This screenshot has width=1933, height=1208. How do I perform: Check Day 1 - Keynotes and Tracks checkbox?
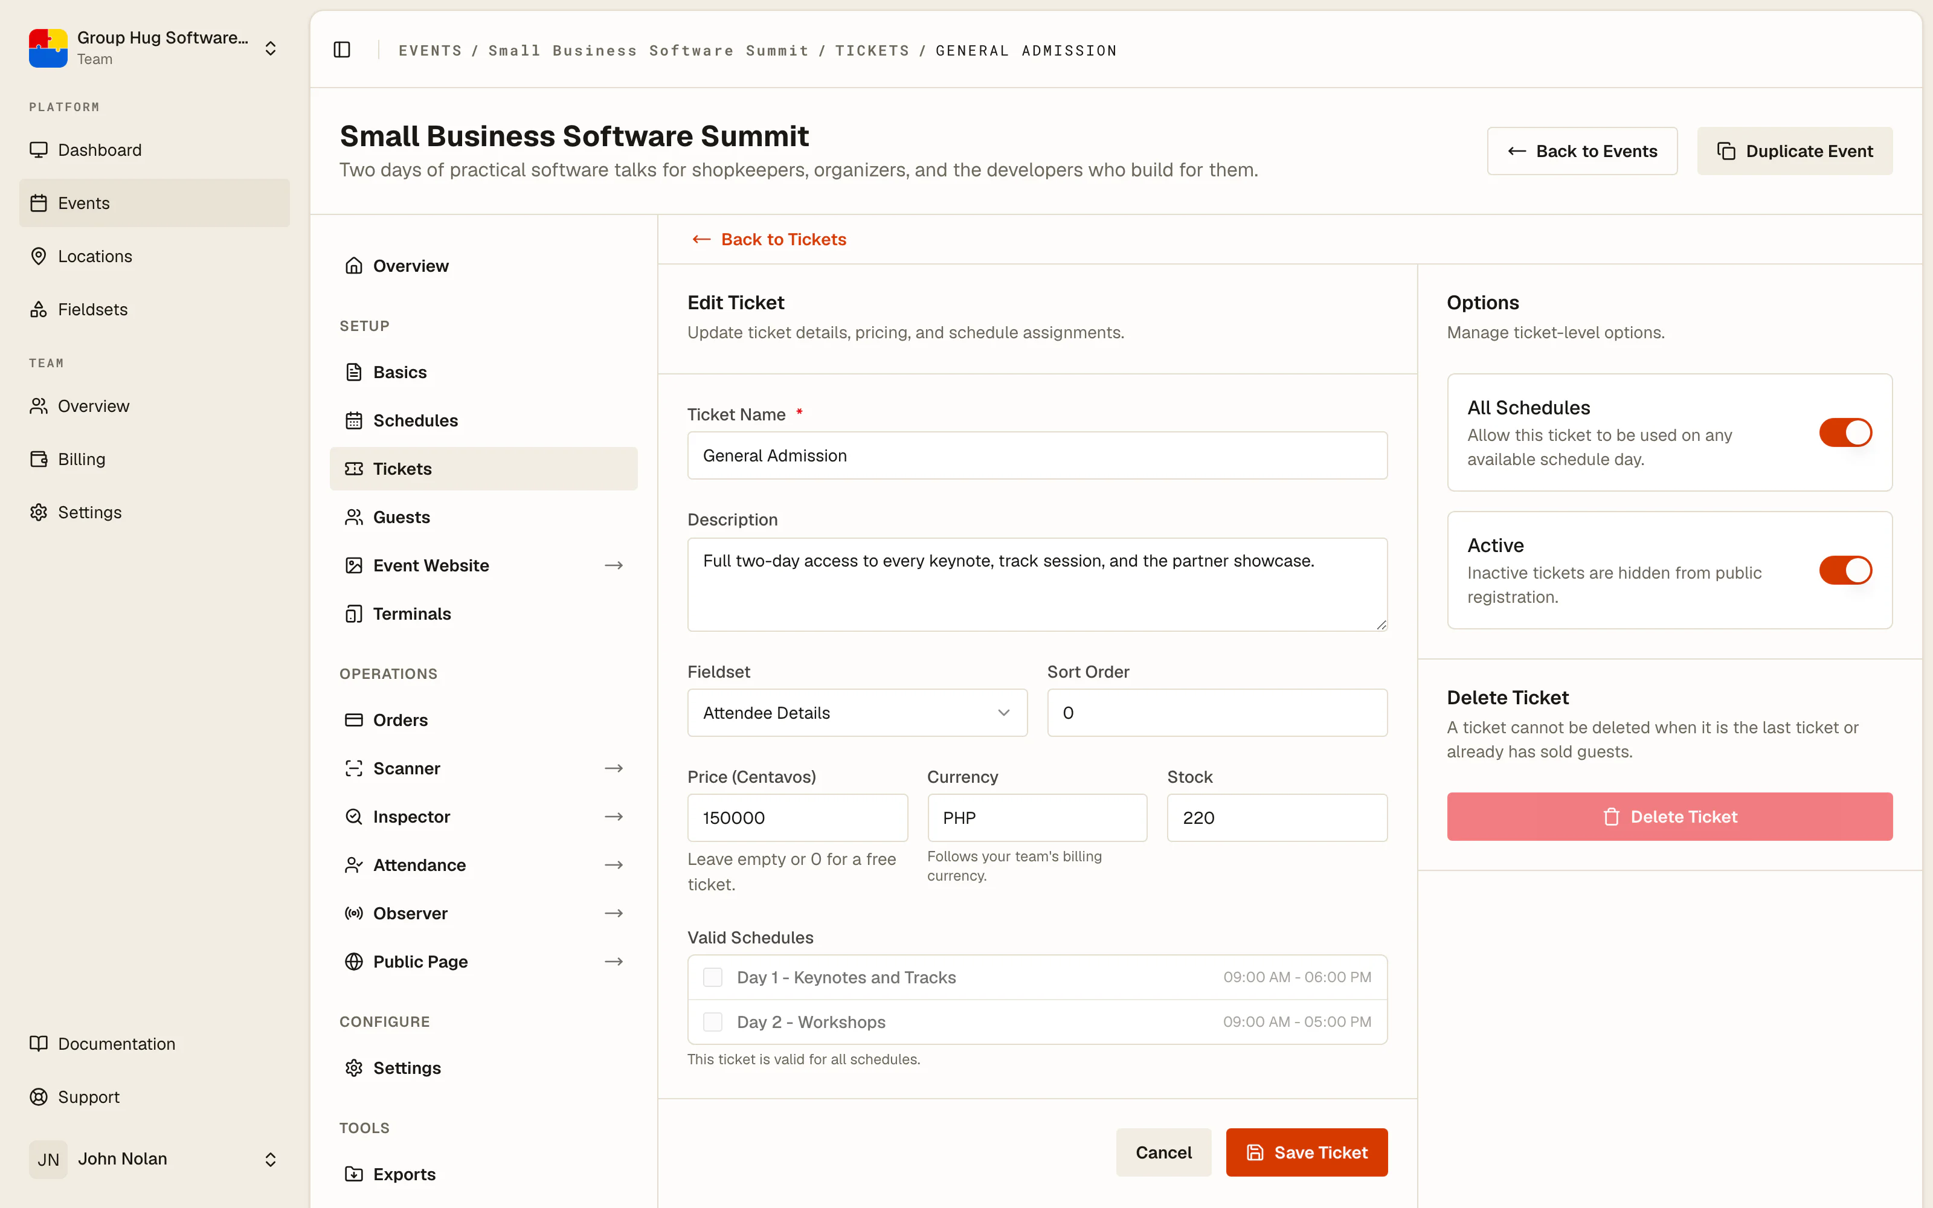point(713,977)
